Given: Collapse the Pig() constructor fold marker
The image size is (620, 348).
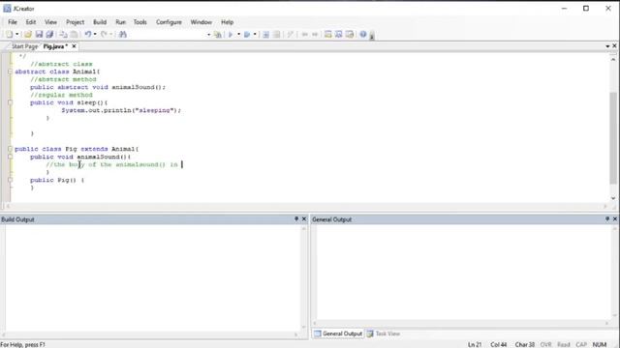Looking at the screenshot, I should point(10,180).
